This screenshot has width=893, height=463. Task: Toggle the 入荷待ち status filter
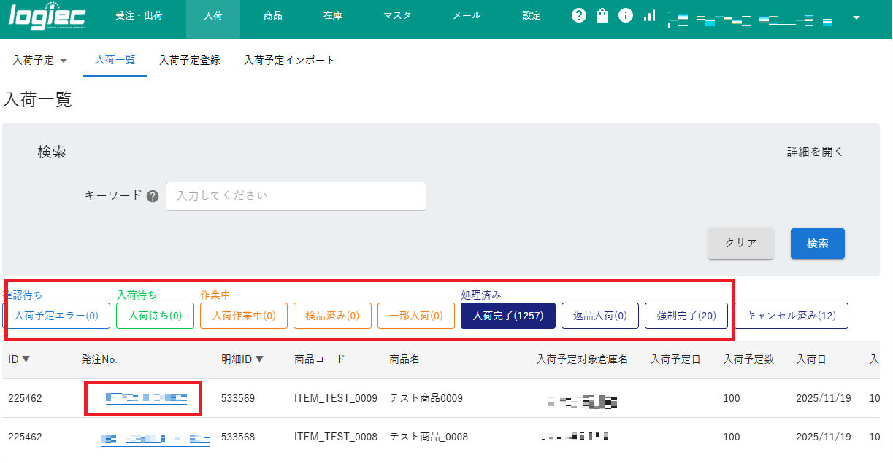click(155, 315)
